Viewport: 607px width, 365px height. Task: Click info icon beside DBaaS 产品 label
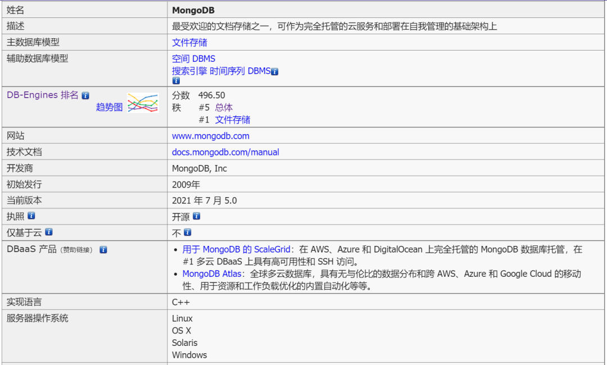103,250
